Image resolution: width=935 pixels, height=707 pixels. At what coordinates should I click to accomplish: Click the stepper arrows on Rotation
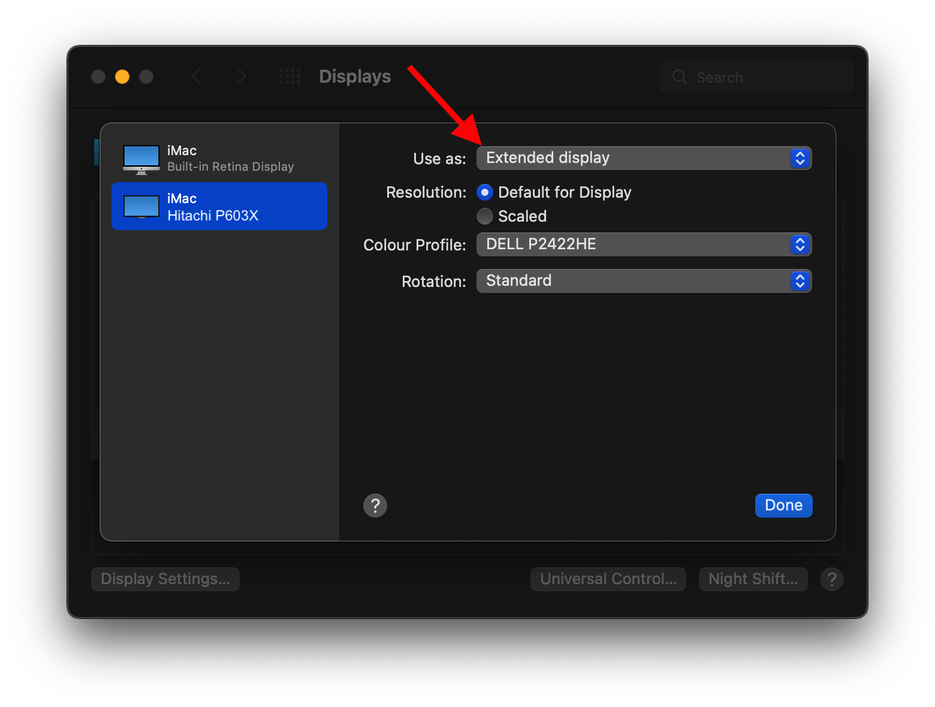click(x=800, y=281)
